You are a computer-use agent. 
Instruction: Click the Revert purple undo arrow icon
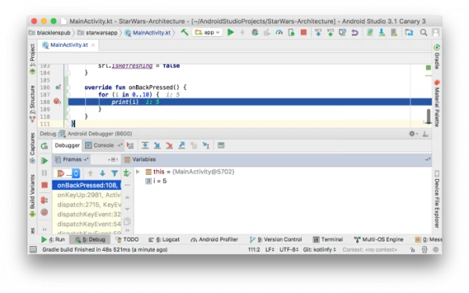[x=354, y=32]
